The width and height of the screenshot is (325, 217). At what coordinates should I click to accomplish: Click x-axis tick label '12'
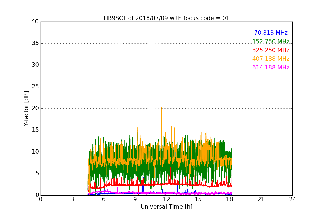pos(167,199)
